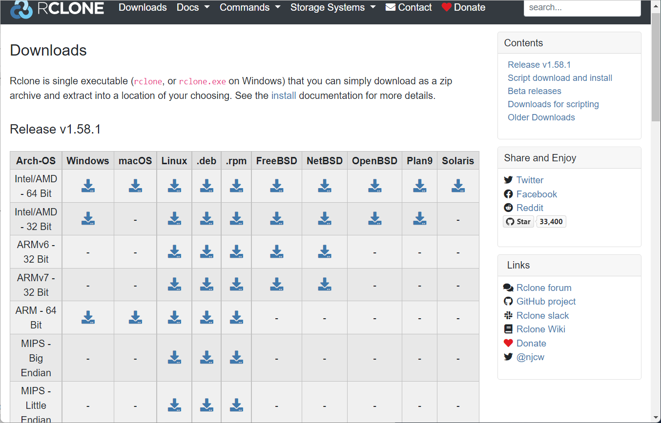Image resolution: width=661 pixels, height=423 pixels.
Task: Download macOS ARM 64 Bit build
Action: [135, 317]
